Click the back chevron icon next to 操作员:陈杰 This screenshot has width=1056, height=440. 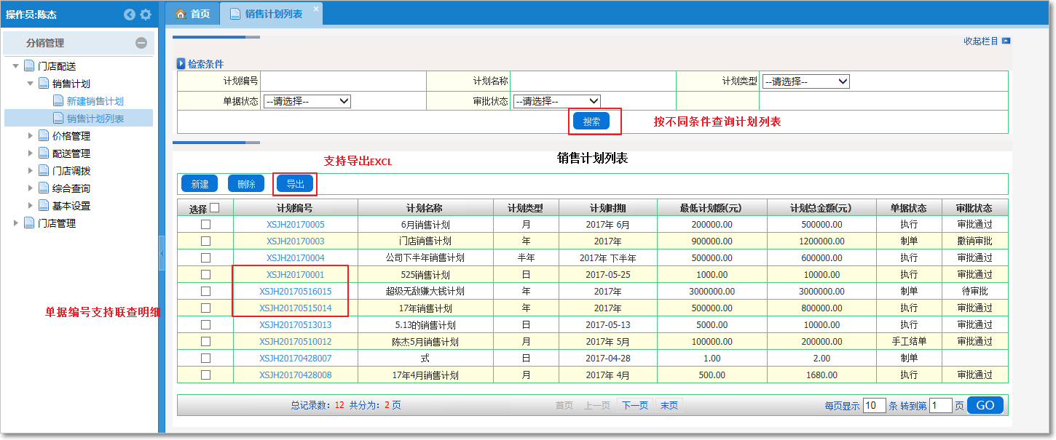tap(129, 14)
